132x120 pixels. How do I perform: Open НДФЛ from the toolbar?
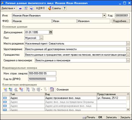point(40,8)
